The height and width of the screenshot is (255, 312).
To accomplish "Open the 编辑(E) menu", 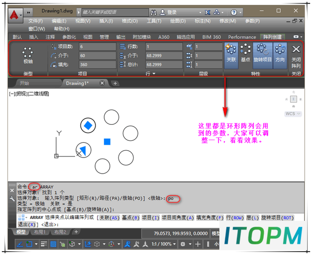I will pyautogui.click(x=59, y=21).
